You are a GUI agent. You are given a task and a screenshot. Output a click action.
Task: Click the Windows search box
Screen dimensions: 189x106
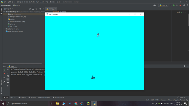pos(27,104)
